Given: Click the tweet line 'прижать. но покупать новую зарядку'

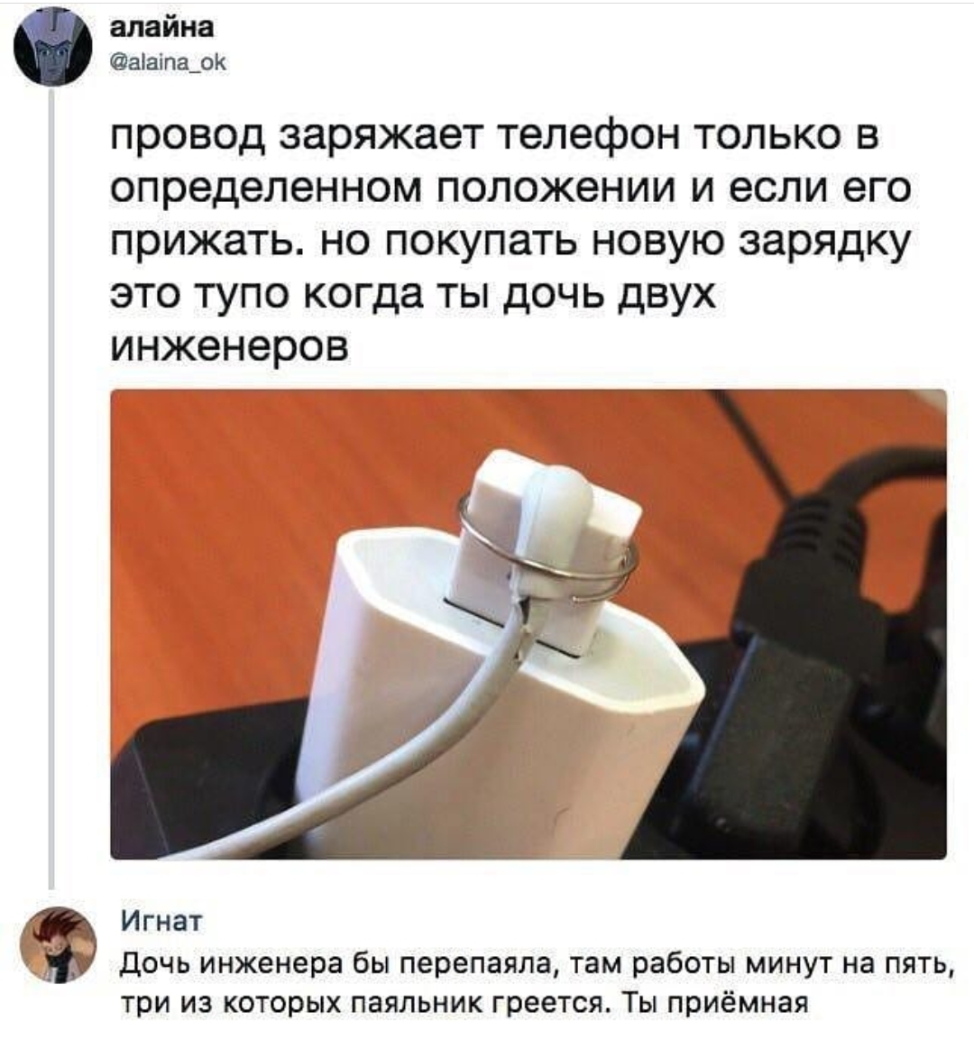Looking at the screenshot, I should pos(510,243).
